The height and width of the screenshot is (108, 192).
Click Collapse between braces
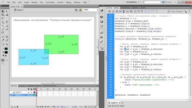[135, 11]
